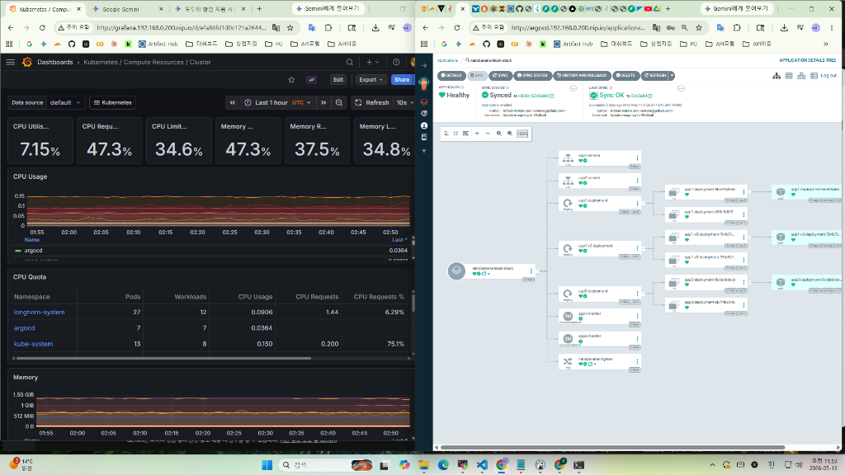This screenshot has width=845, height=475.
Task: Click Argo CD SYNC button
Action: click(x=500, y=75)
